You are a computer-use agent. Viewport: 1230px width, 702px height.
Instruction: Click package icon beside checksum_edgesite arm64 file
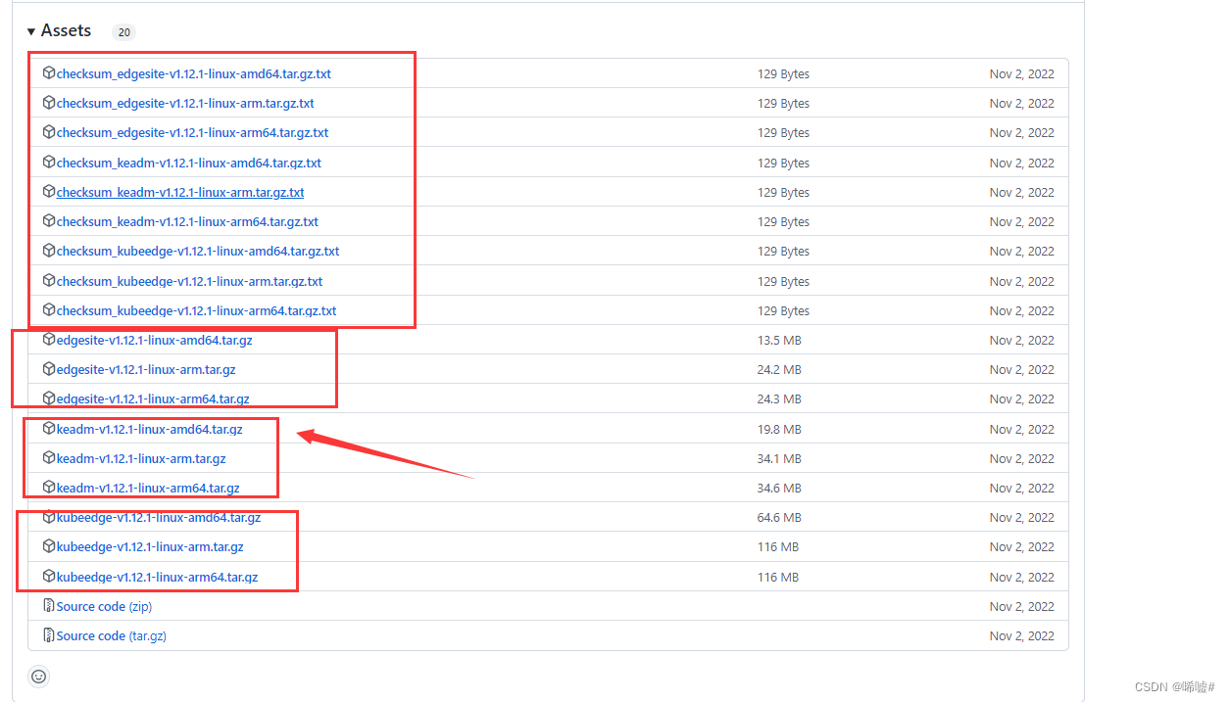[49, 132]
